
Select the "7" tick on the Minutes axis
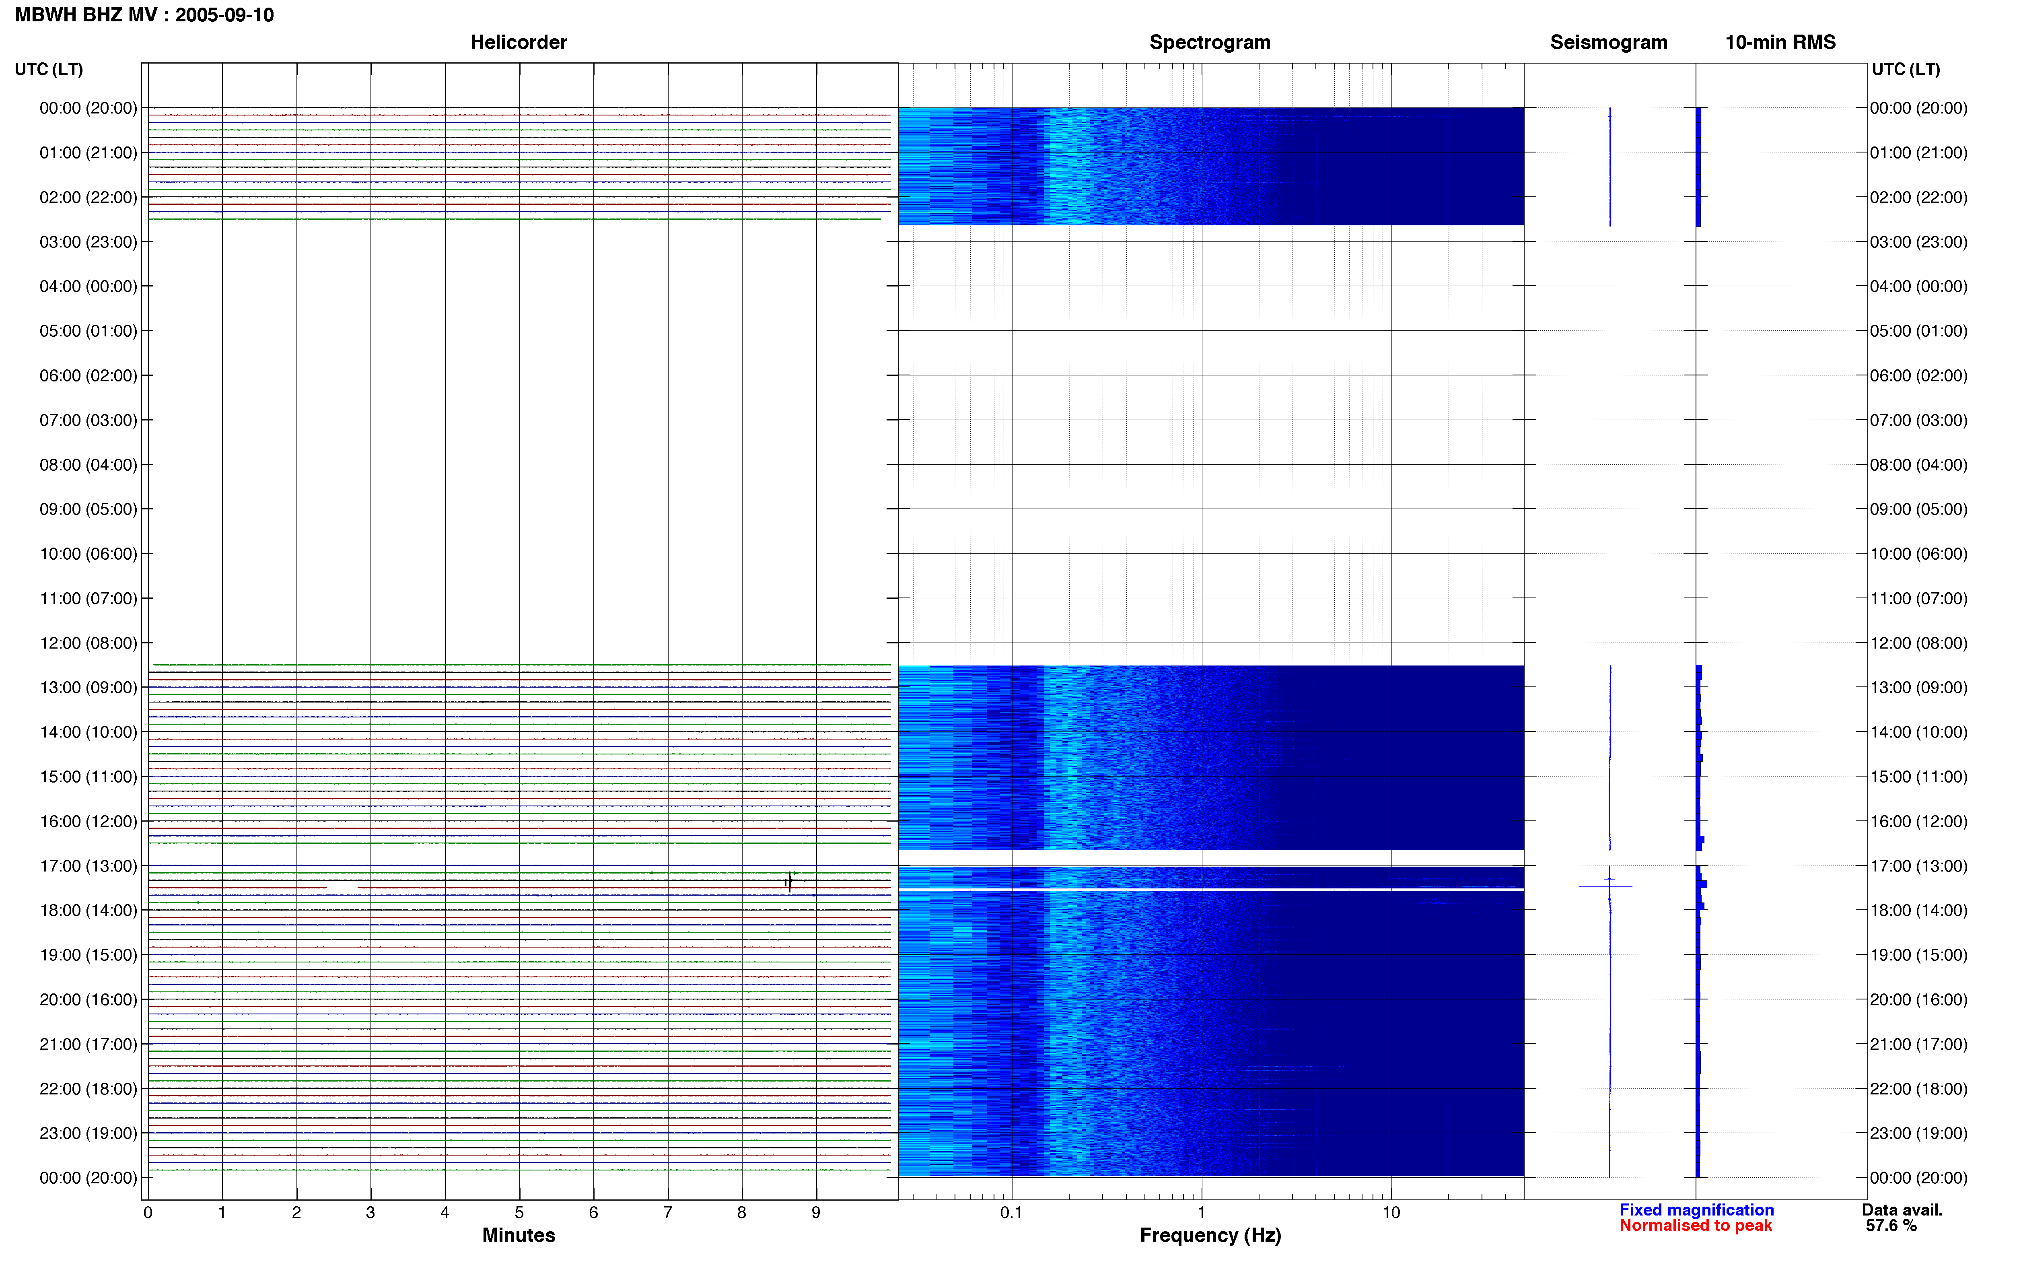click(668, 1213)
